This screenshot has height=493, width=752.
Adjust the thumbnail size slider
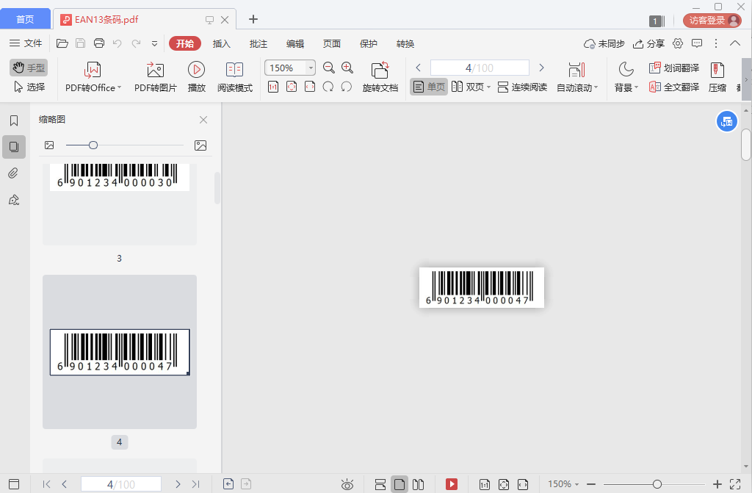(x=93, y=145)
